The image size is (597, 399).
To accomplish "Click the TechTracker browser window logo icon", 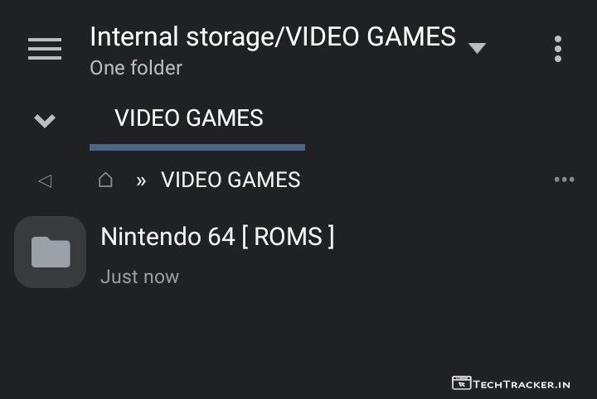I will click(x=461, y=382).
